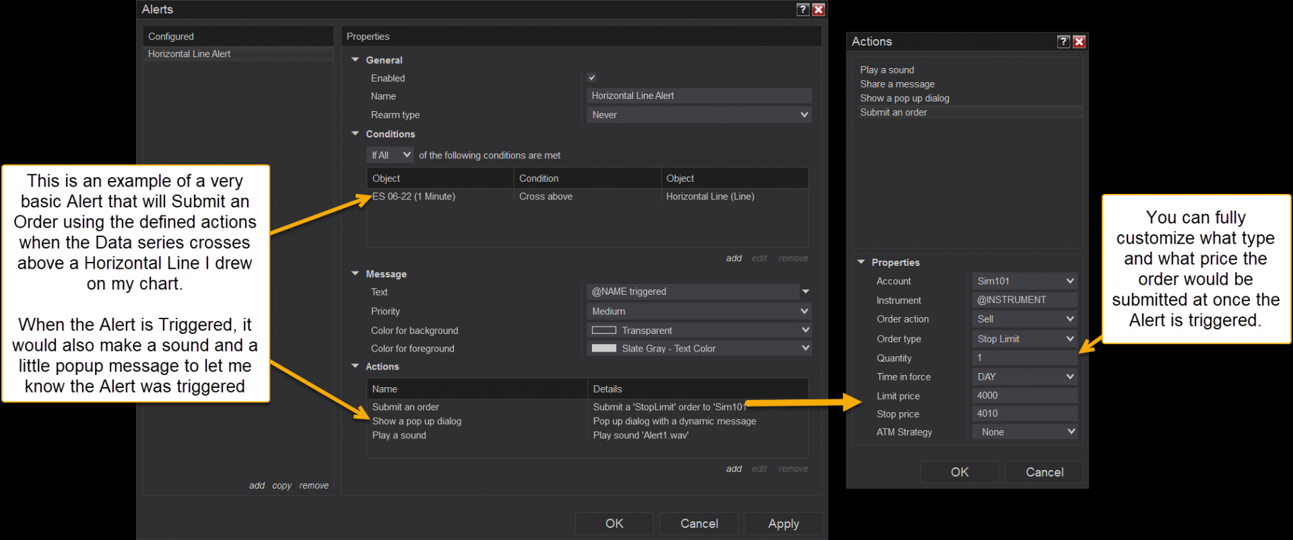
Task: Collapse the Conditions section
Action: 356,134
